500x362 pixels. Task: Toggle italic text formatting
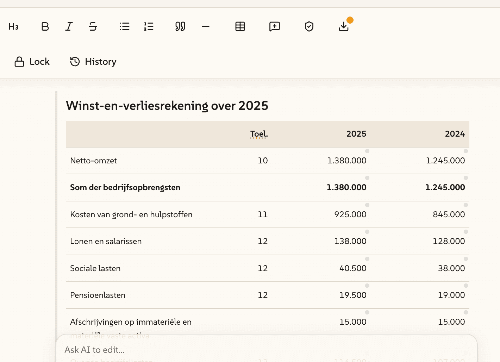(69, 26)
